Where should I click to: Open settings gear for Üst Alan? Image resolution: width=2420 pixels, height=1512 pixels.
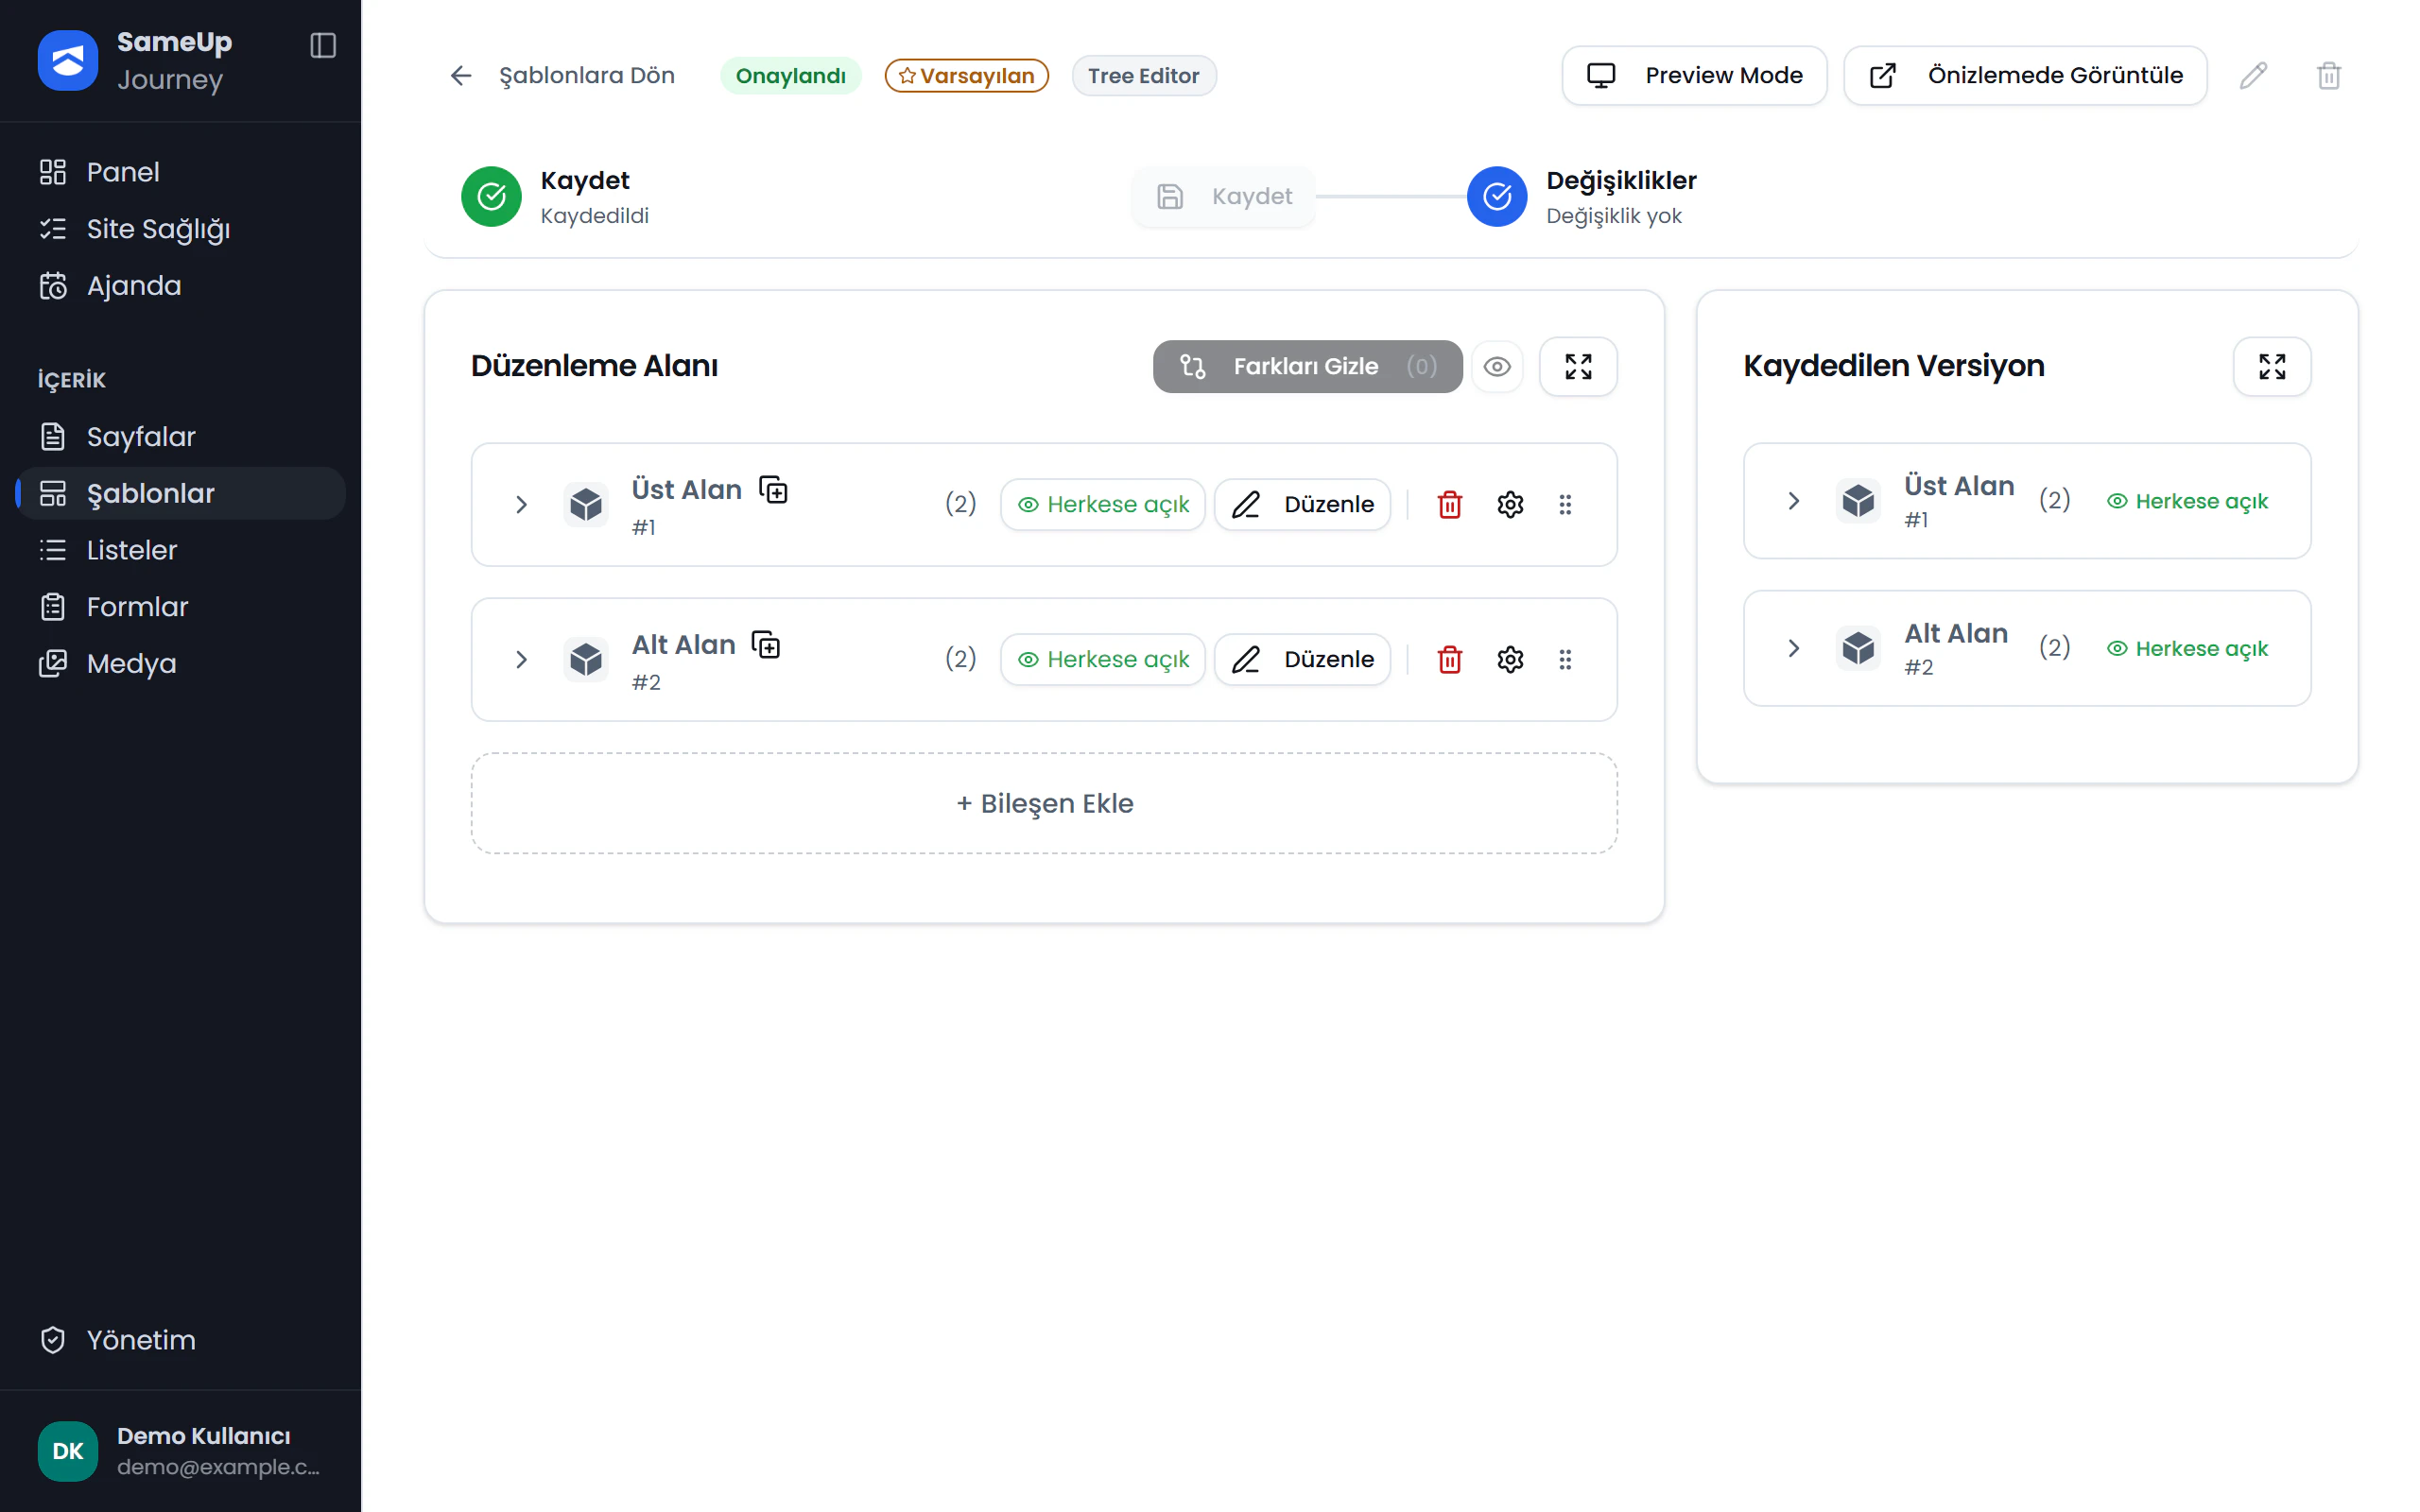1510,504
